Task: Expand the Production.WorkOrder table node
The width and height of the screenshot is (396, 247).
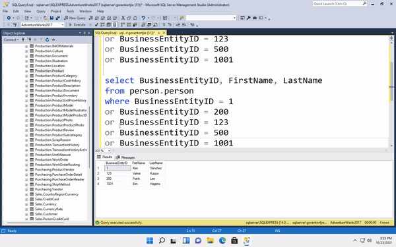Action: 26,160
